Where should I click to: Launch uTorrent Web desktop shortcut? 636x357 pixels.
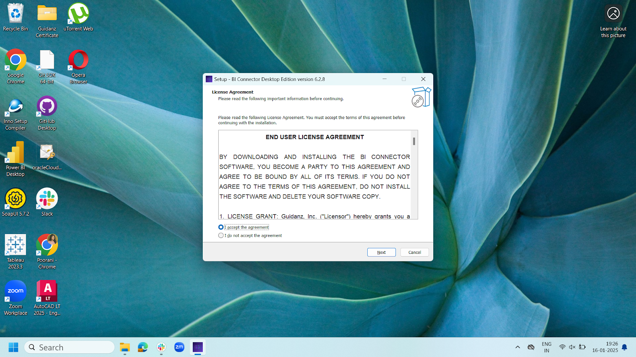tap(78, 17)
